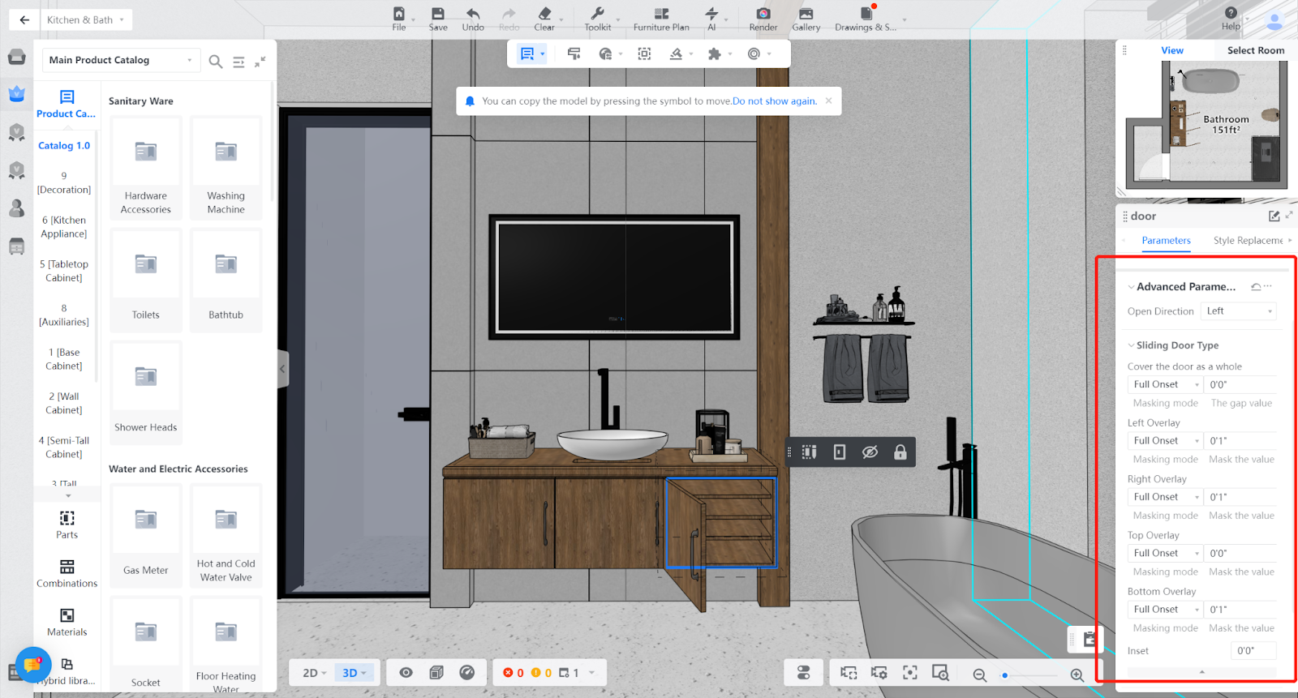Collapse the Sliding Door Type section
This screenshot has width=1298, height=698.
[x=1132, y=345]
